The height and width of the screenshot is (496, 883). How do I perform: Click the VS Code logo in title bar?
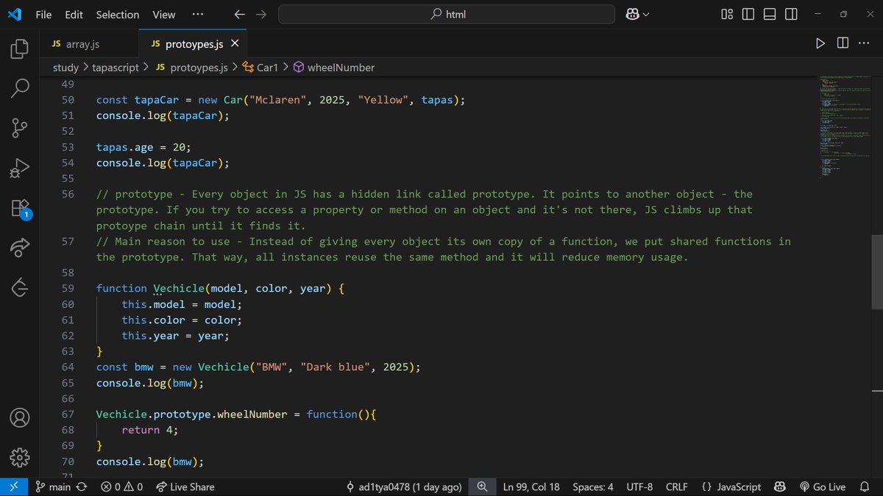15,14
